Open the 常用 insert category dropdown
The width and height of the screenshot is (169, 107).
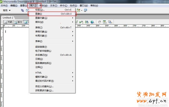pyautogui.click(x=7, y=10)
